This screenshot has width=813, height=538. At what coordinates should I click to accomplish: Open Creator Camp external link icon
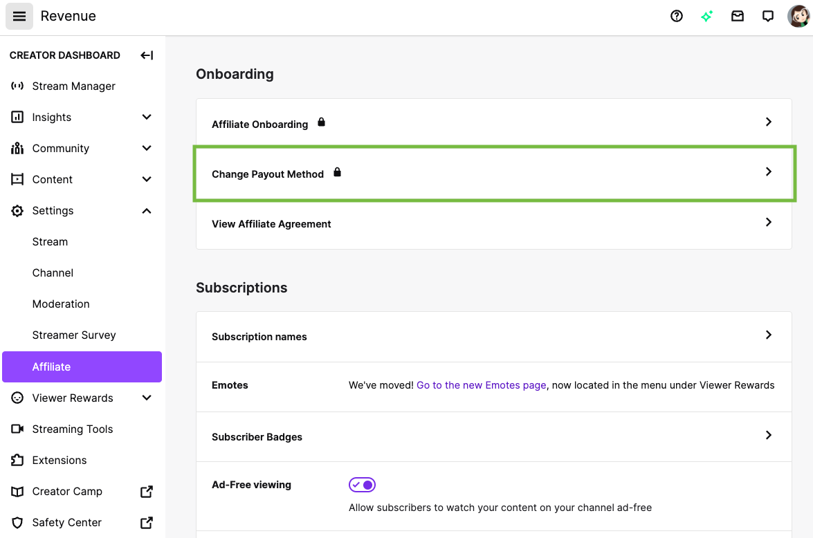[x=147, y=492]
